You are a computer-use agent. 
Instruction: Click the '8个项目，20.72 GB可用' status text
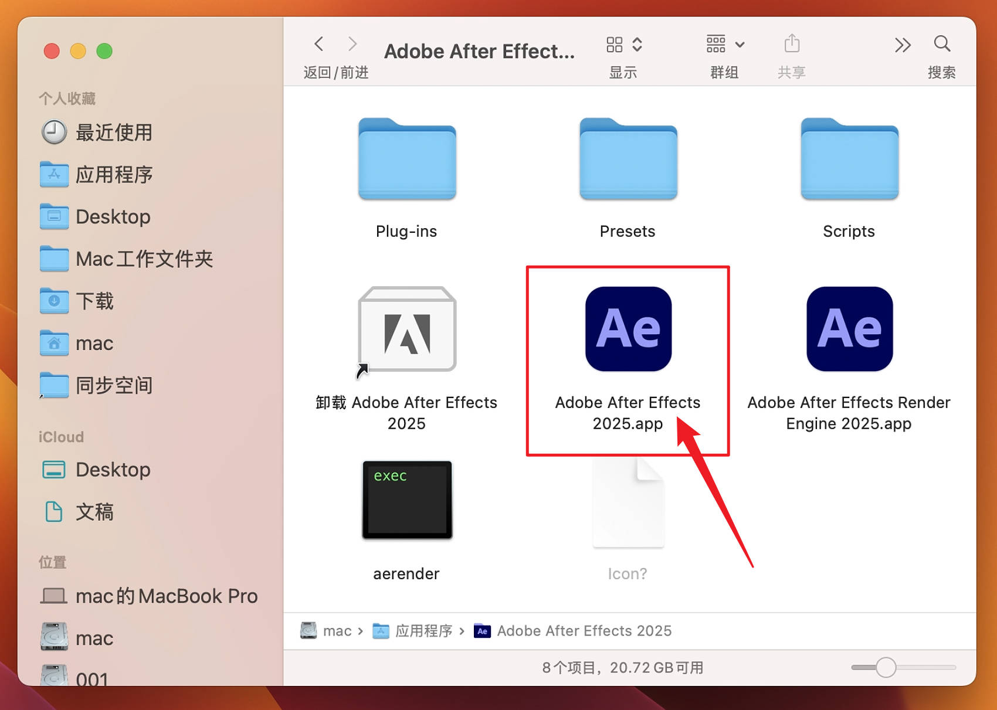pos(623,668)
